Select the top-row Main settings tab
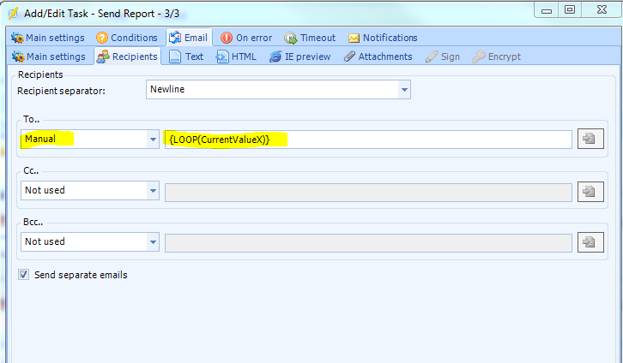The image size is (623, 363). point(47,38)
